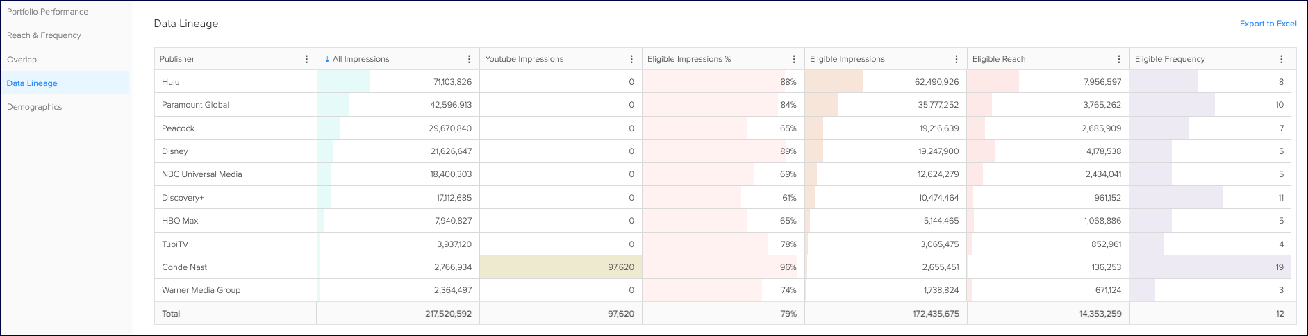Select the TubiTV publisher cell

(235, 244)
